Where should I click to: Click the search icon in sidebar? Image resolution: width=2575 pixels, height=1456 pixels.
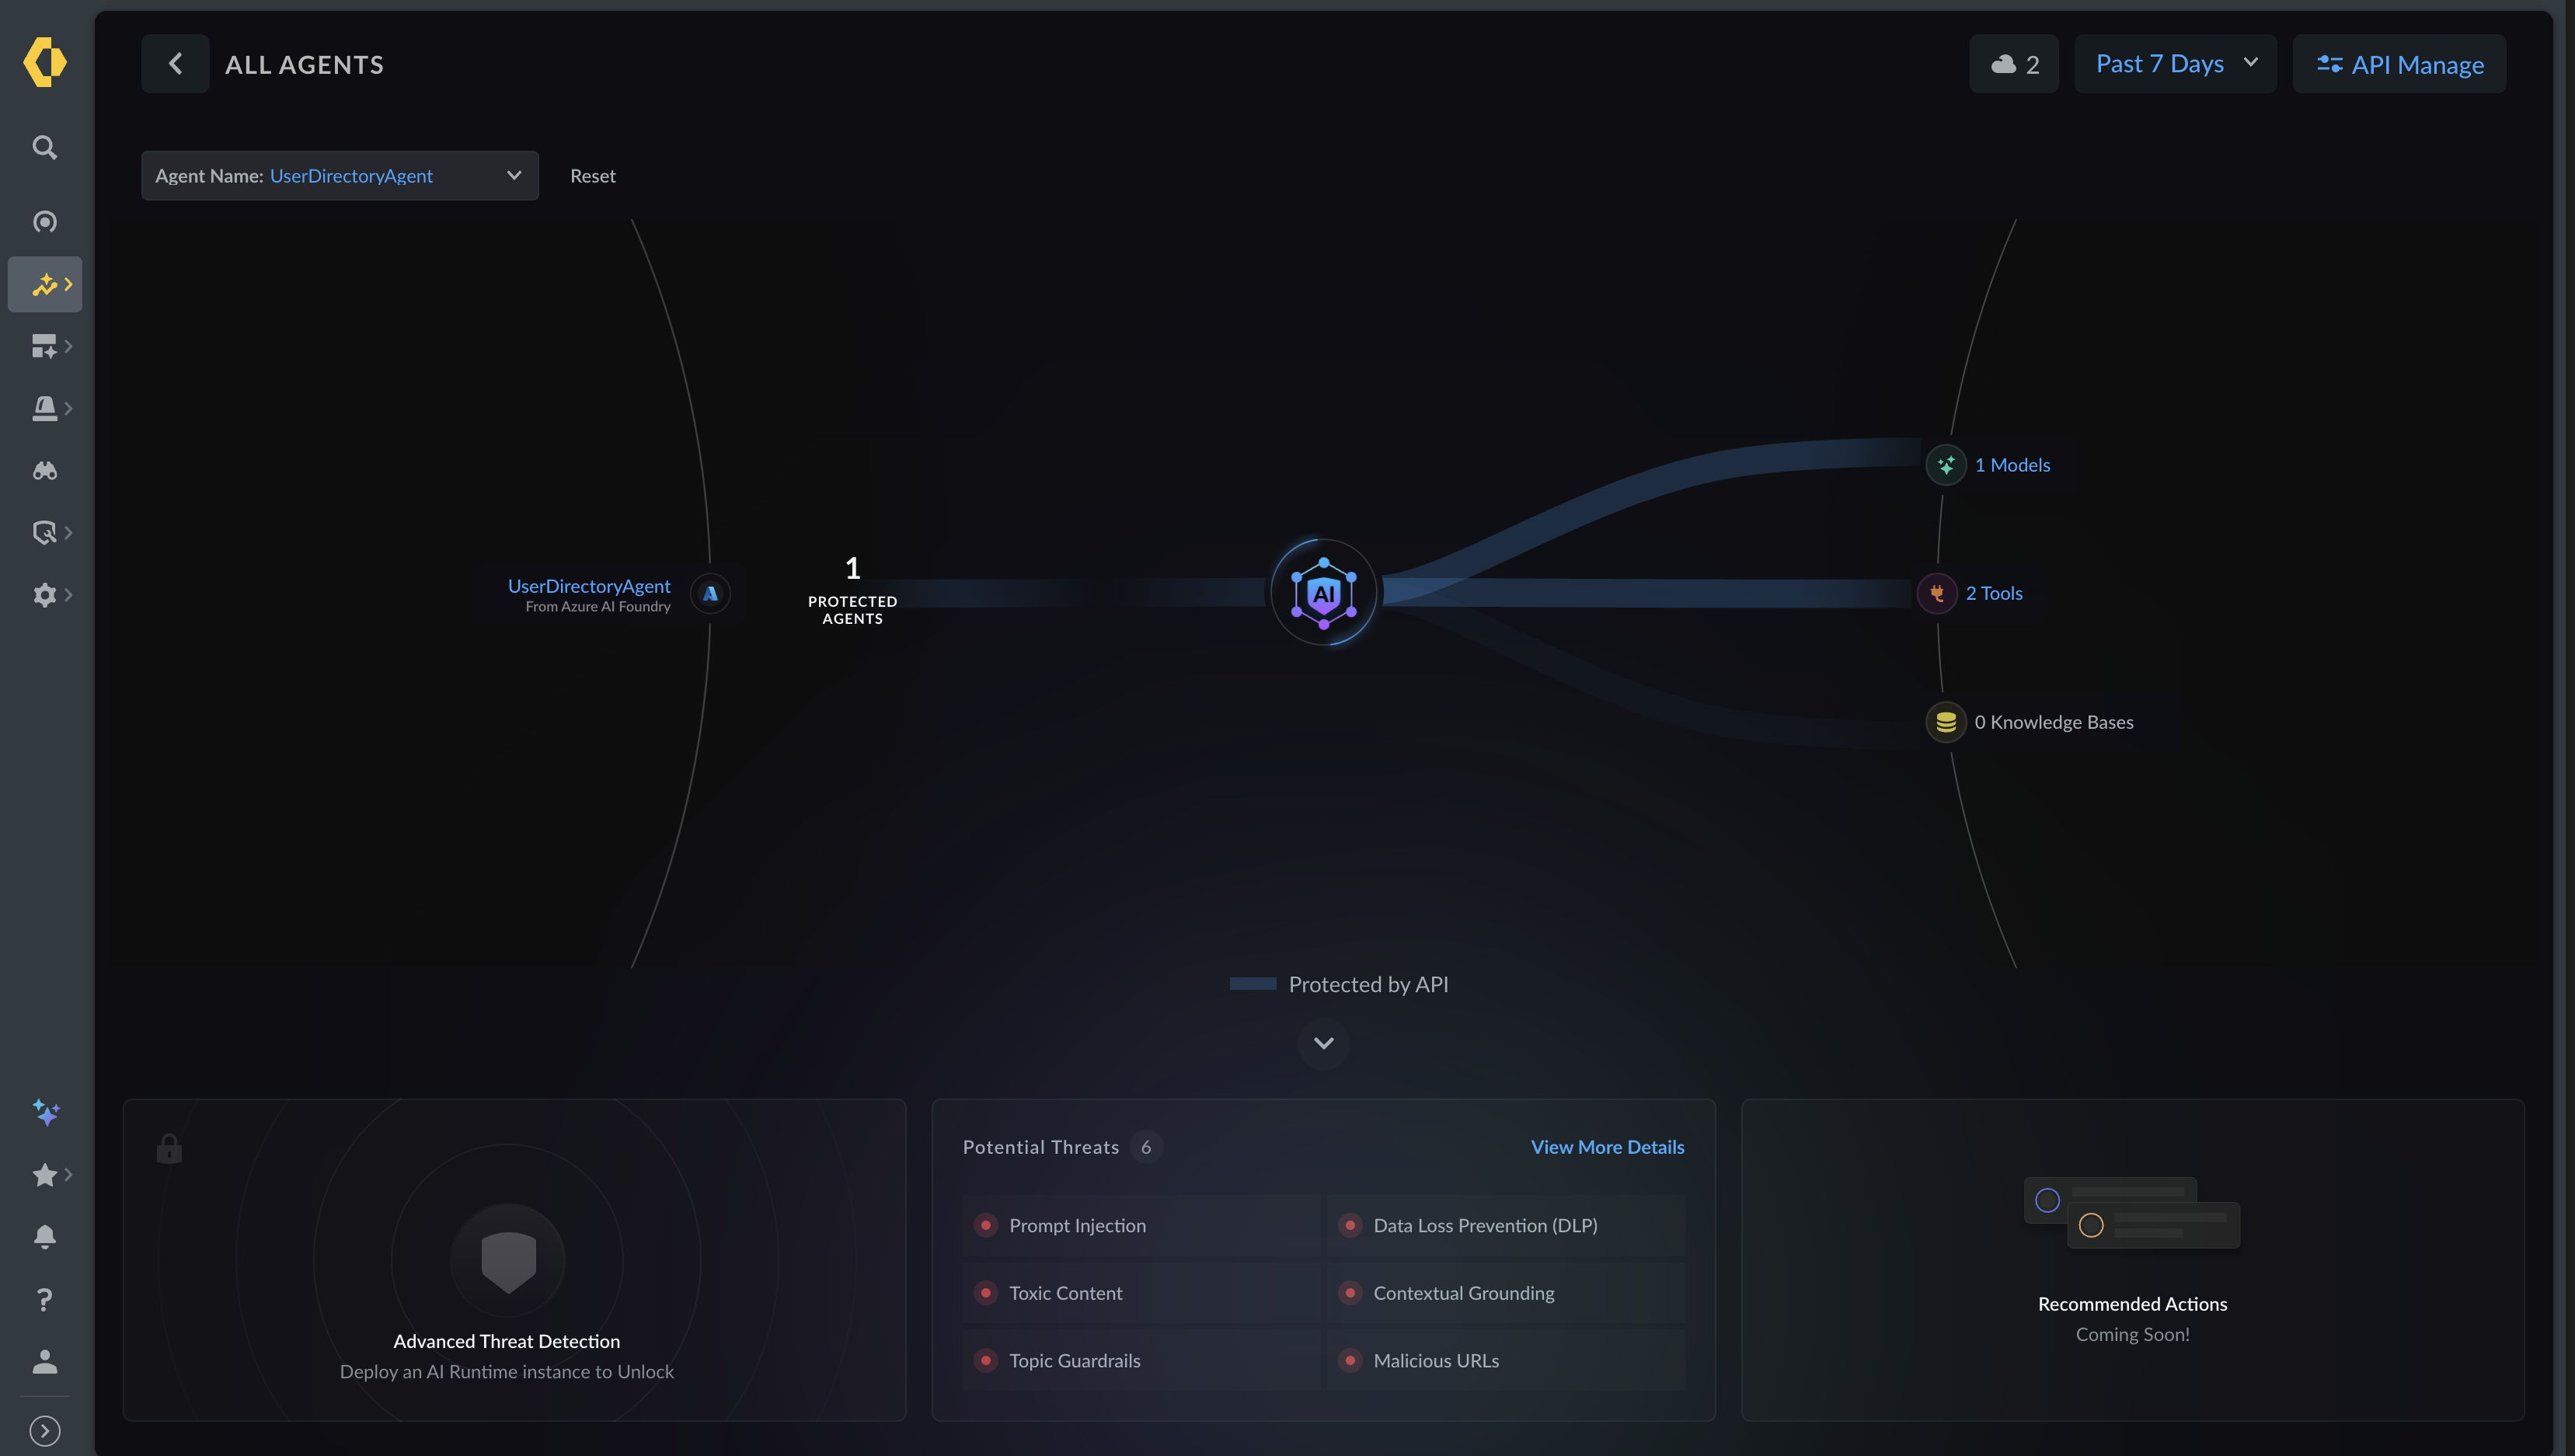tap(44, 147)
